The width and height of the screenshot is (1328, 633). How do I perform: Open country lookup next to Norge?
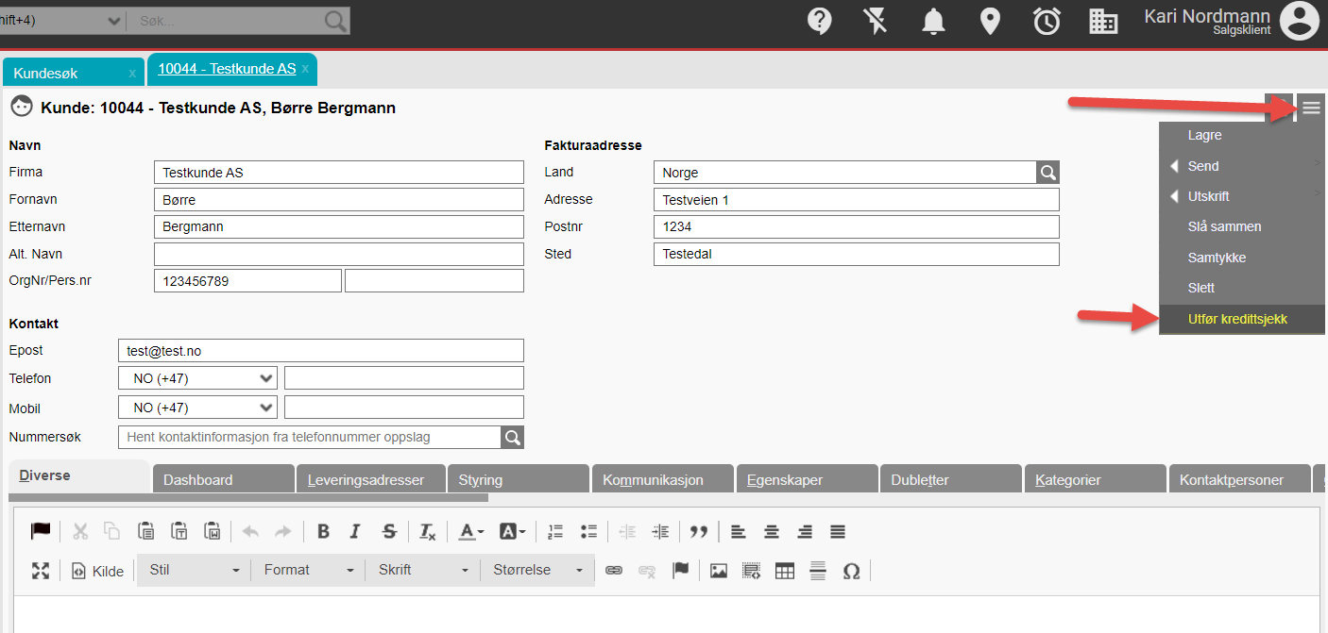pyautogui.click(x=1047, y=173)
